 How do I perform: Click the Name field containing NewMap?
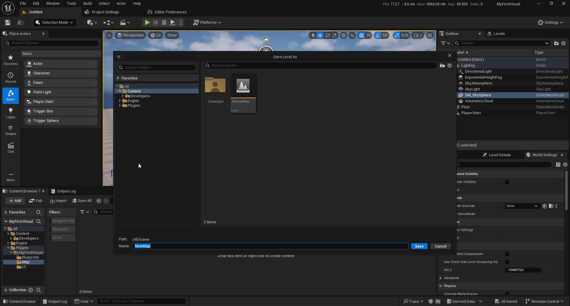(x=270, y=246)
